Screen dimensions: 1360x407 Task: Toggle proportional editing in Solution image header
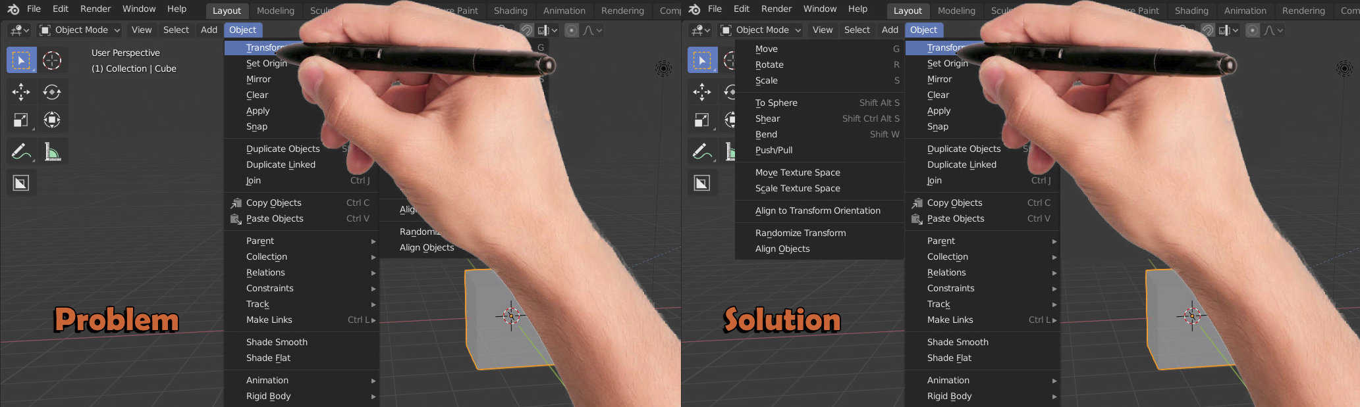(x=1253, y=30)
